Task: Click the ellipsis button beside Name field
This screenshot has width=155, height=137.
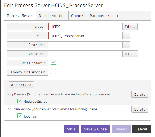Action: click(x=126, y=36)
